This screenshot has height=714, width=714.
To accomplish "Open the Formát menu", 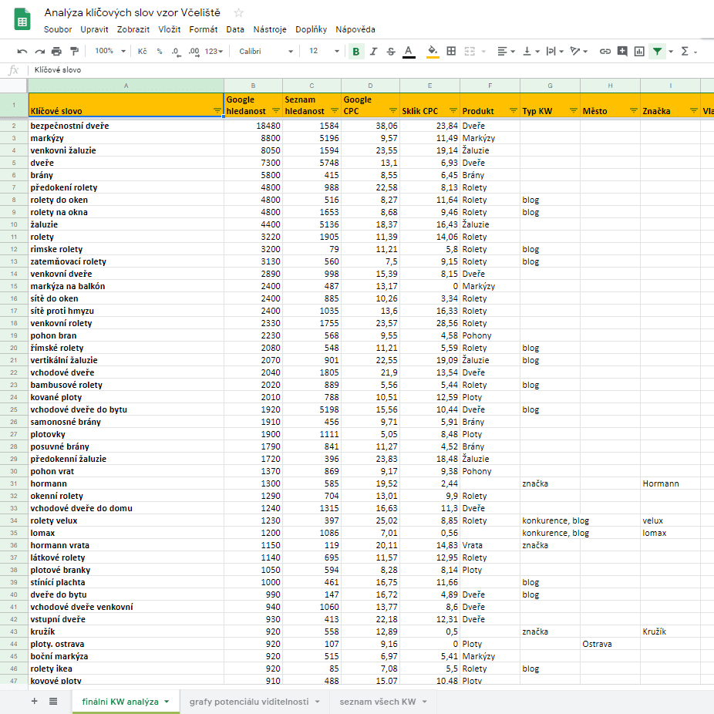I will coord(204,29).
